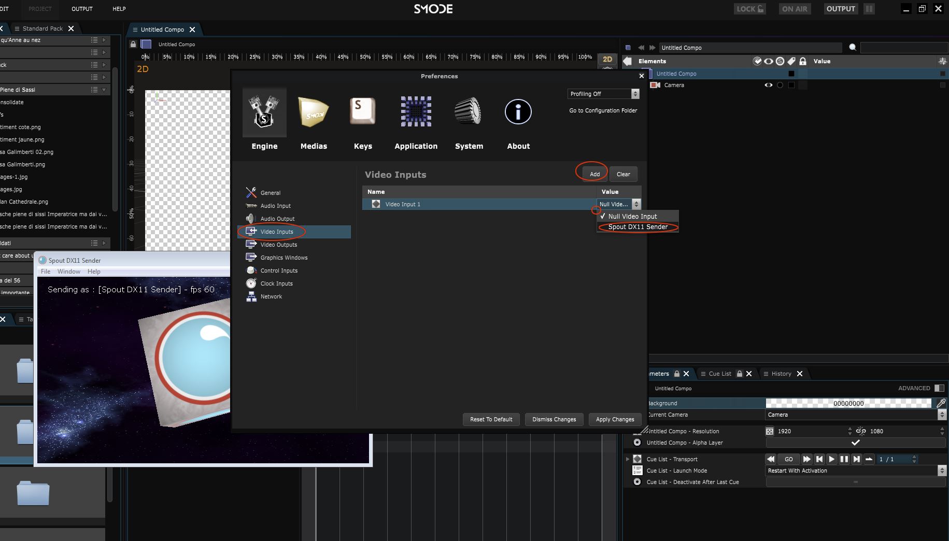949x541 pixels.
Task: Open the OUTPUT menu
Action: click(82, 9)
